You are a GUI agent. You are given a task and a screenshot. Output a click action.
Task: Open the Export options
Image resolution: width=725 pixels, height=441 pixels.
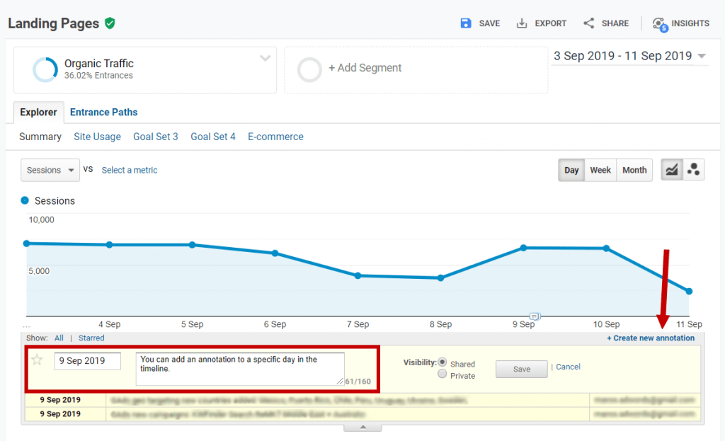click(541, 23)
